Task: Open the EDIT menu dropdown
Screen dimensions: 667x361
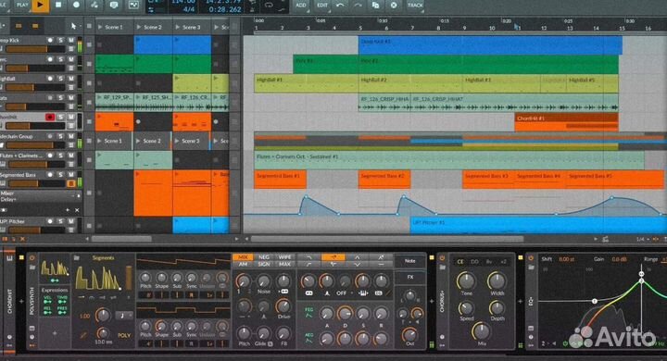Action: point(322,6)
